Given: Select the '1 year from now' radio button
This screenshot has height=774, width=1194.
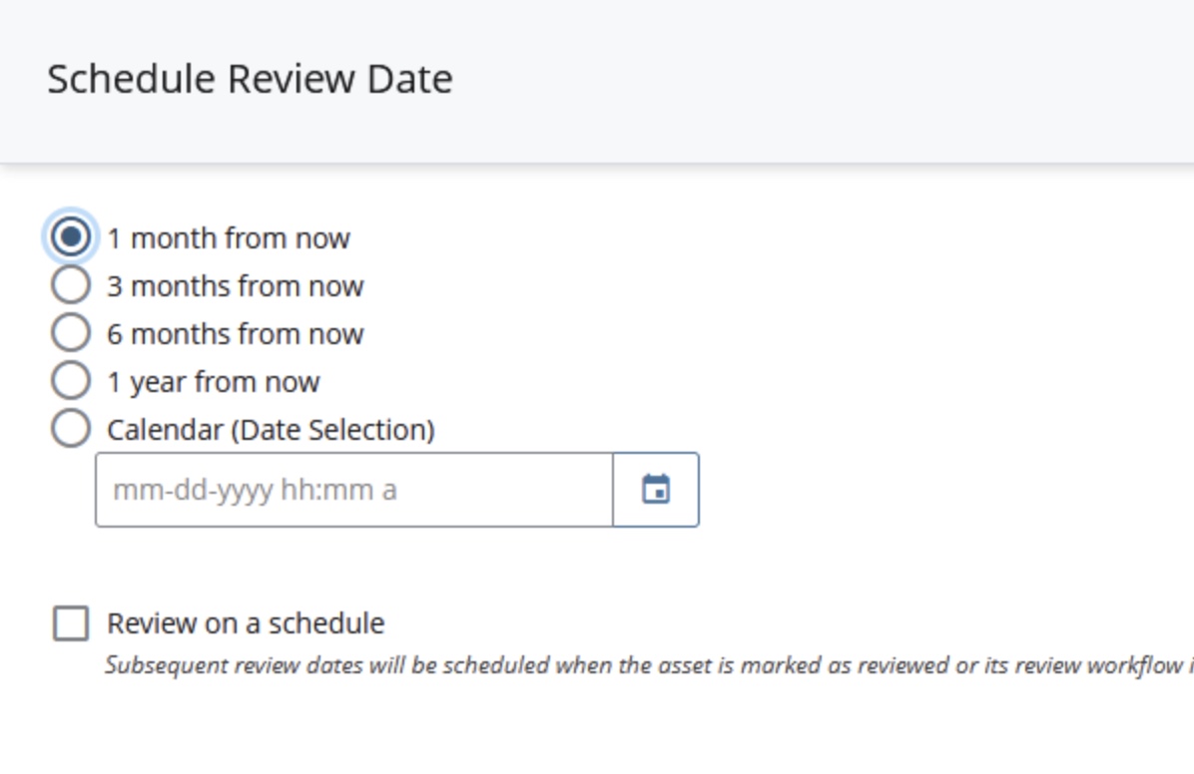Looking at the screenshot, I should 71,381.
